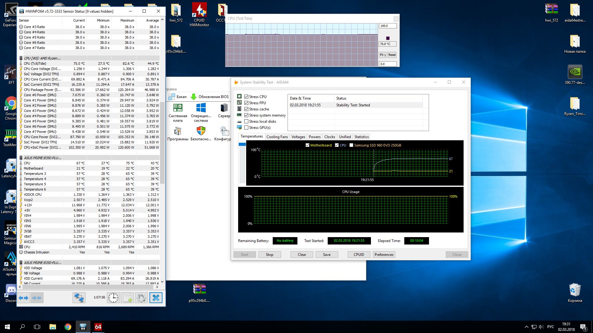Open HWiNFO sensor settings gear icon
The width and height of the screenshot is (593, 333).
click(x=141, y=298)
